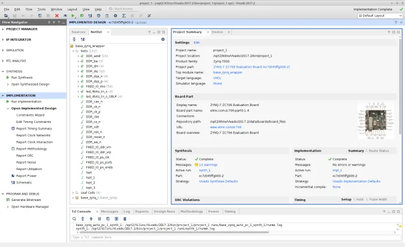Viewport: 405px width, 247px height.
Task: Click the Schematic icon in Flow Navigator
Action: click(x=13, y=182)
